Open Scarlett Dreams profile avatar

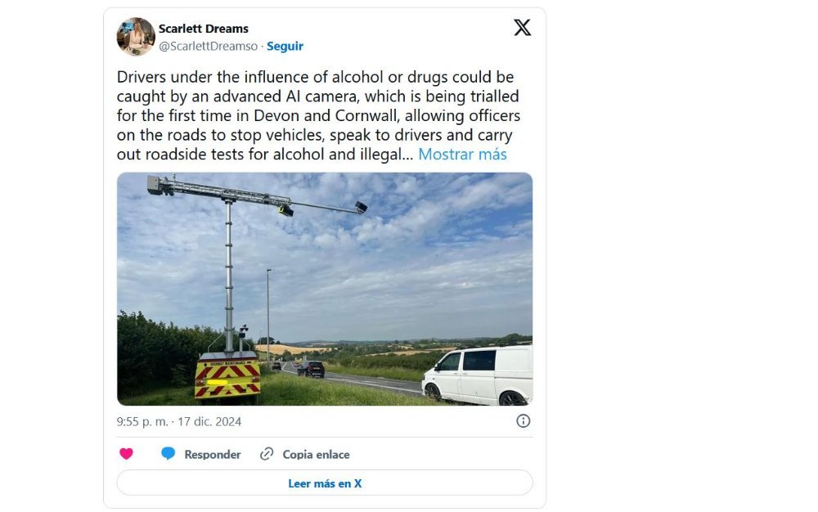pos(136,37)
